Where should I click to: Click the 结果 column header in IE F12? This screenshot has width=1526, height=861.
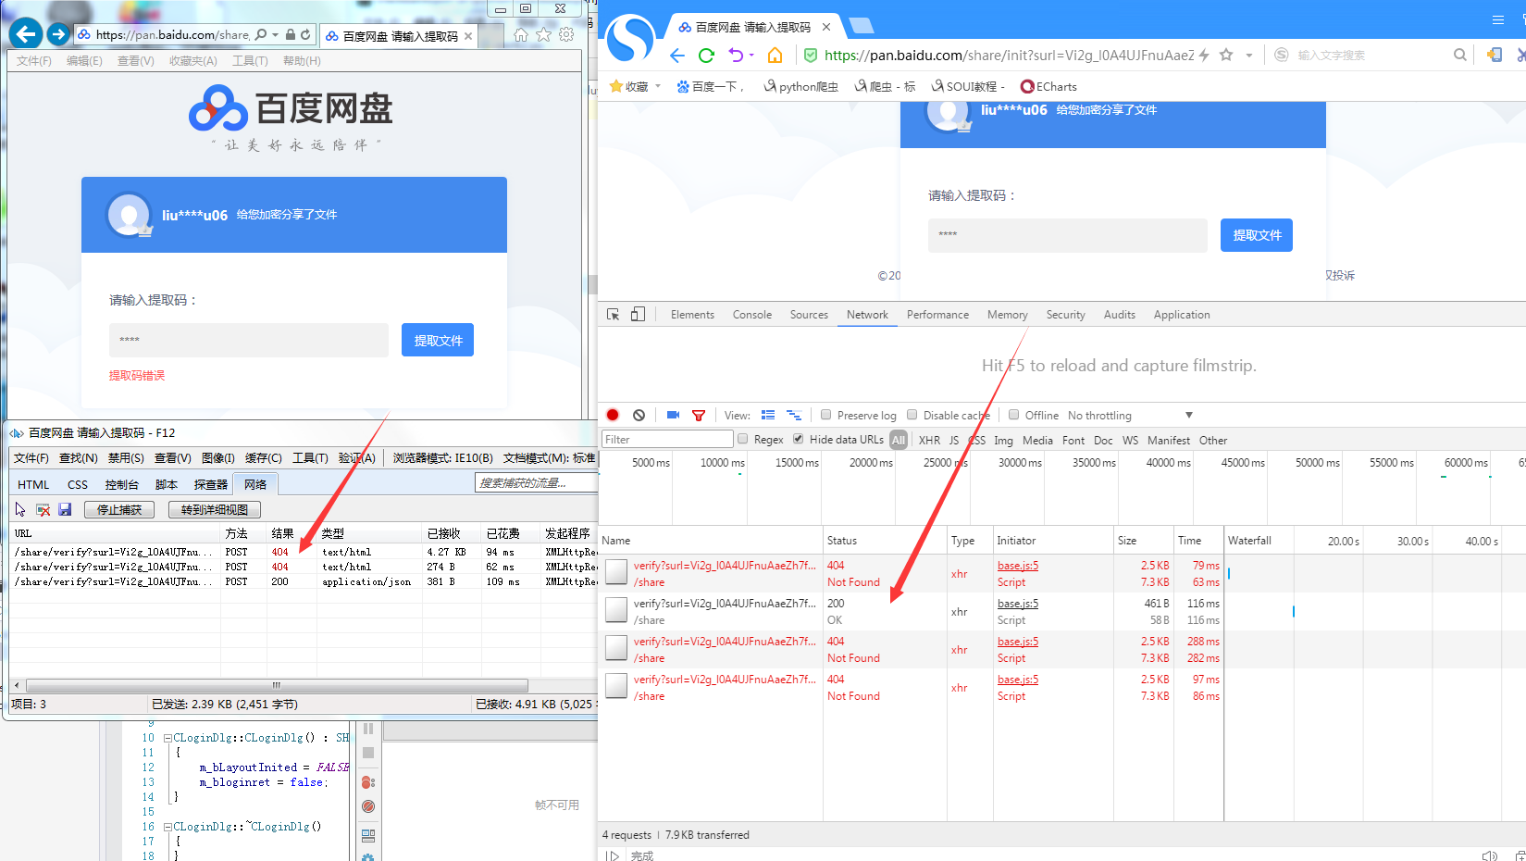(x=292, y=533)
